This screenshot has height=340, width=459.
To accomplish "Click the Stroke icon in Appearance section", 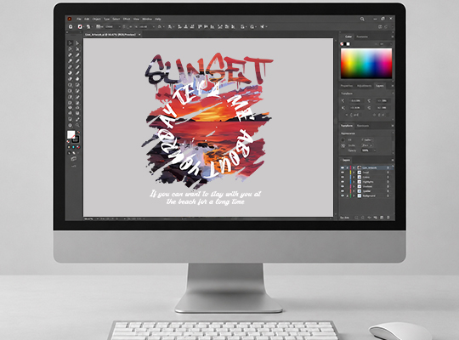I will point(343,145).
